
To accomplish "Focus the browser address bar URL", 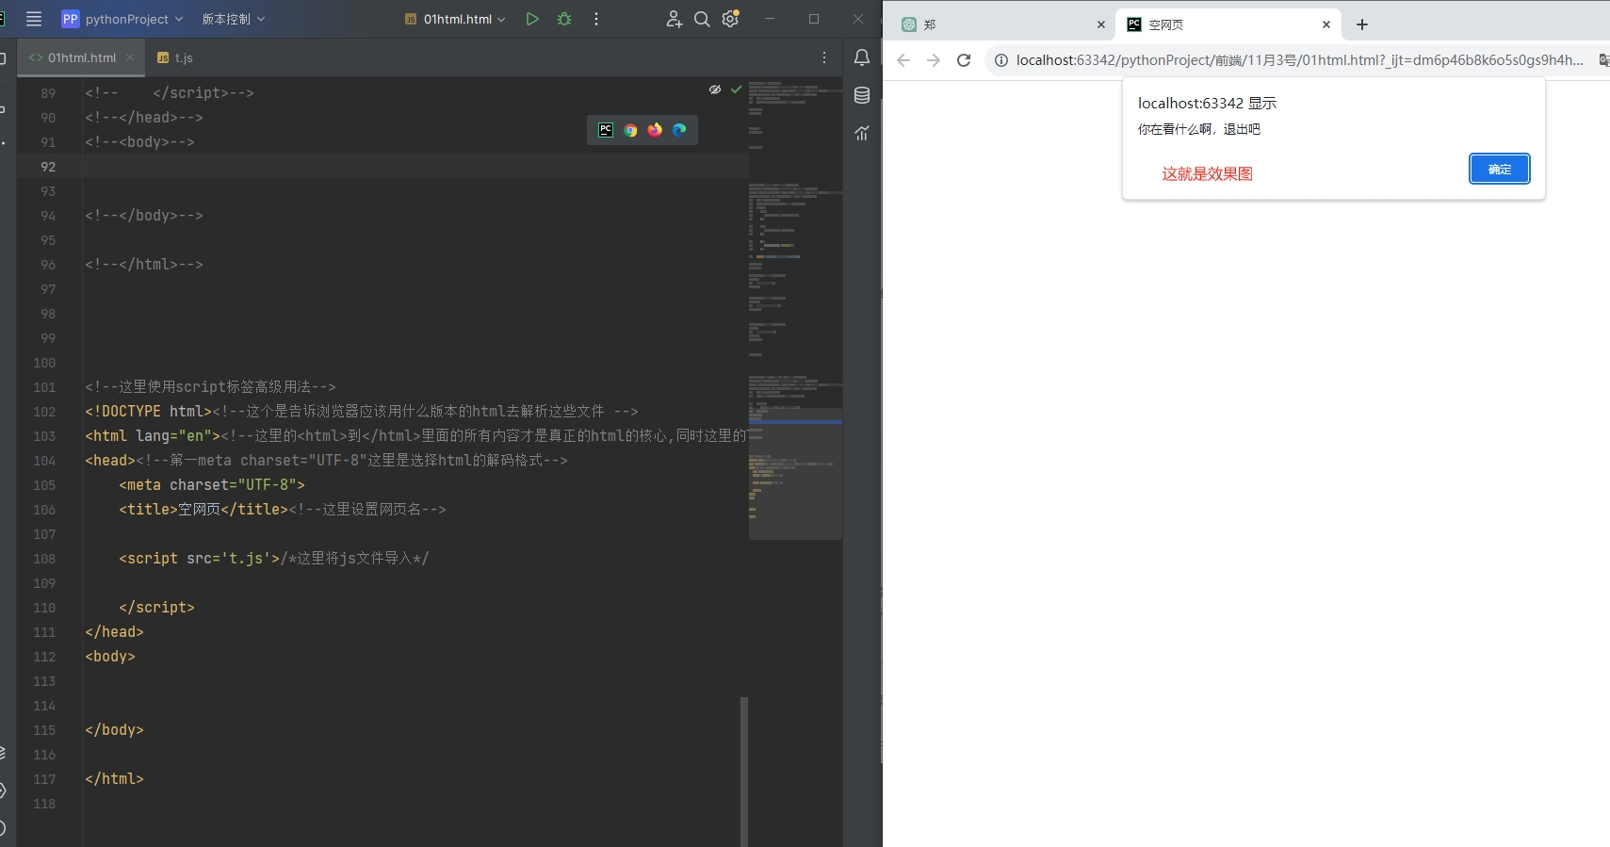I will coord(1299,60).
